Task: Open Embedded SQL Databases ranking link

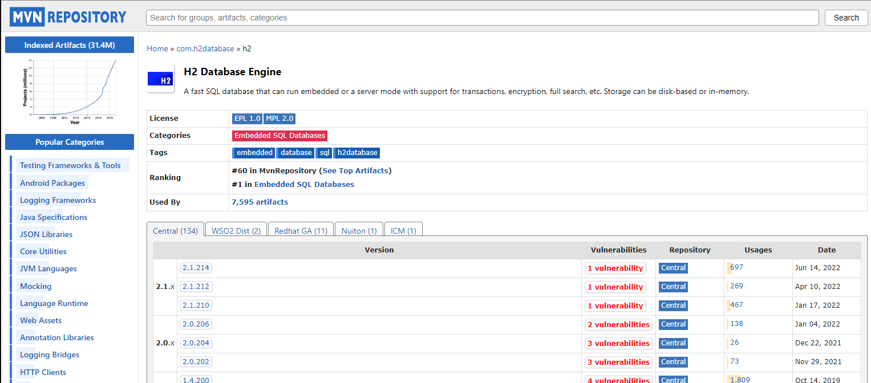Action: [x=304, y=184]
